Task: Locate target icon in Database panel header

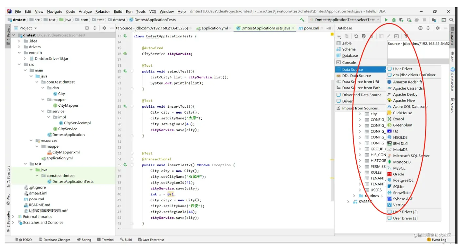Action: [x=421, y=28]
